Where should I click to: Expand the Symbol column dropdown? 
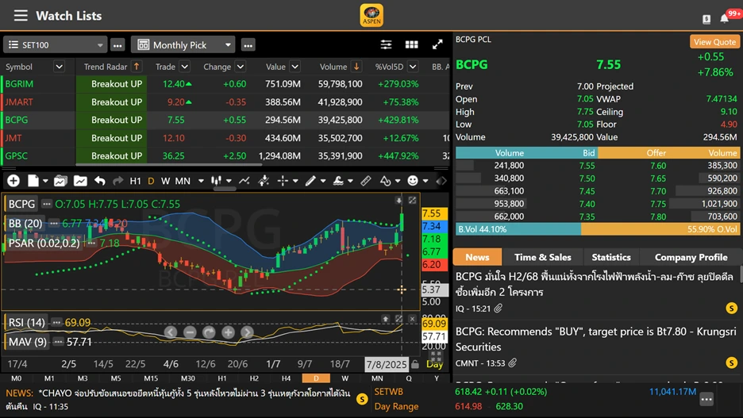(x=59, y=67)
